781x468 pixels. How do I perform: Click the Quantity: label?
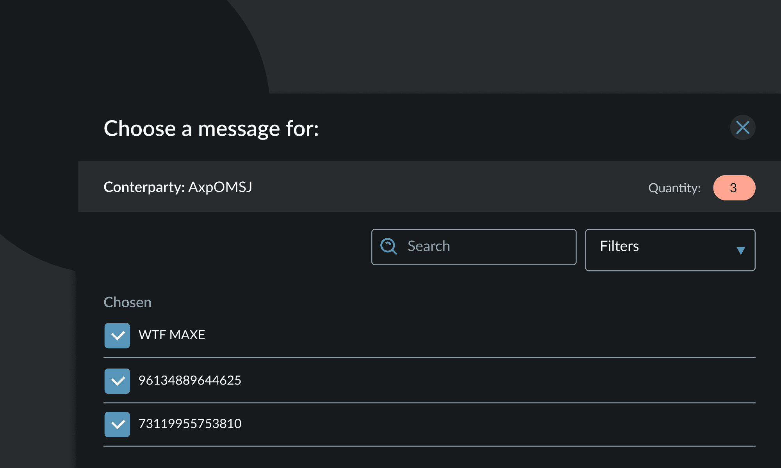tap(674, 188)
